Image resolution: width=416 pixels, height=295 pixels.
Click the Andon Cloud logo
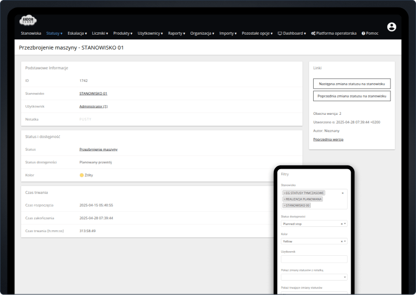[x=28, y=20]
